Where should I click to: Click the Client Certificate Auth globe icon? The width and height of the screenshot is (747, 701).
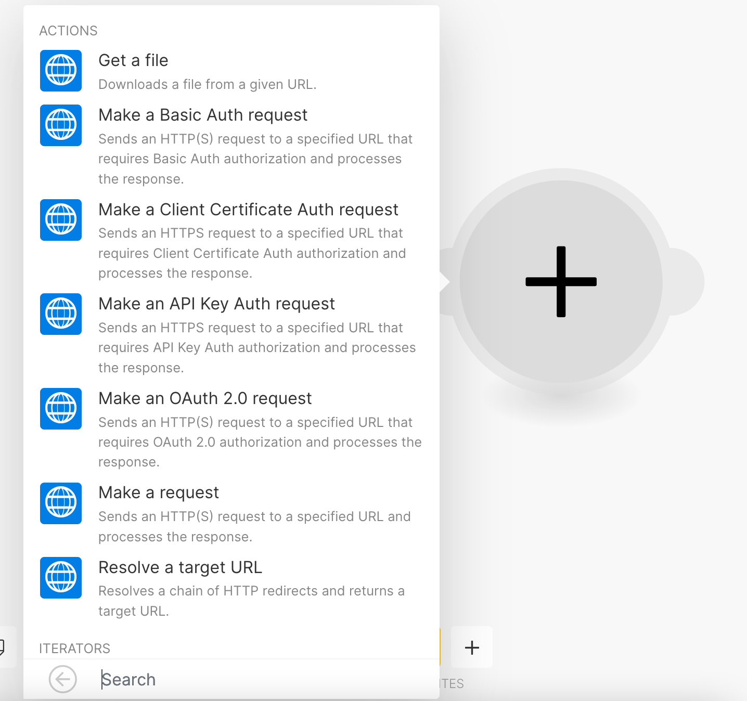[x=61, y=220]
